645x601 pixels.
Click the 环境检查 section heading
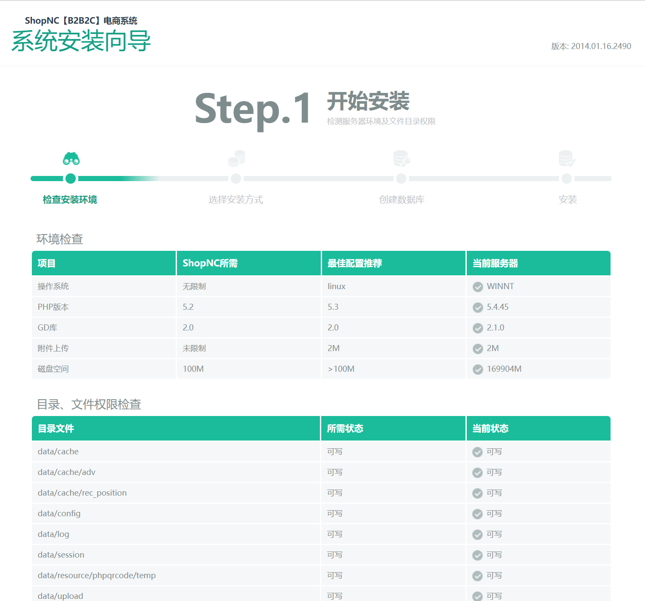tap(59, 239)
